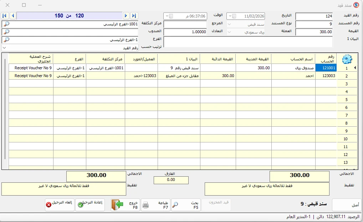The image size is (363, 222).
Task: Click column header القيمة المدينة
Action: point(254,59)
